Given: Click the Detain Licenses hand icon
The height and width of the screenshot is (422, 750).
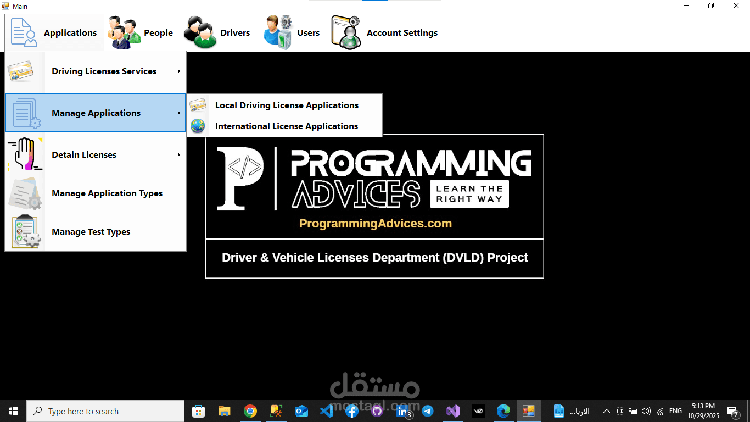Looking at the screenshot, I should pyautogui.click(x=25, y=154).
